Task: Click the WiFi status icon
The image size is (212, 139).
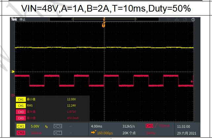Action: pos(168,19)
